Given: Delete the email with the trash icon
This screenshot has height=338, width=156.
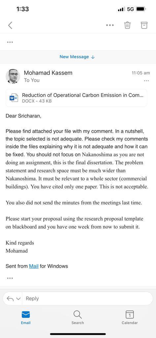Looking at the screenshot, I should click(x=127, y=25).
